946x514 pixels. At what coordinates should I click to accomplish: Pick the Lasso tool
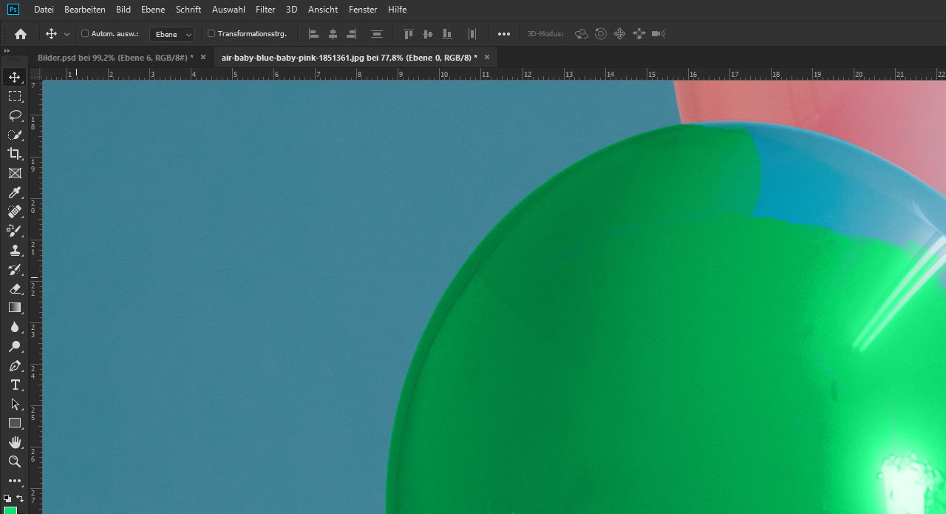pyautogui.click(x=15, y=115)
